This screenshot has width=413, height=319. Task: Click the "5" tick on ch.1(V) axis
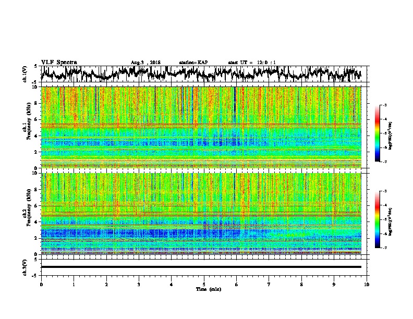pos(35,66)
